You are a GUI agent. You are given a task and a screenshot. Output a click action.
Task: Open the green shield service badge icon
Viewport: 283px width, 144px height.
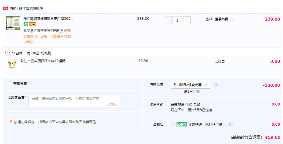click(x=26, y=24)
